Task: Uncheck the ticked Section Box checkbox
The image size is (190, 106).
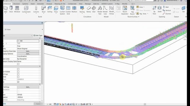Action: tap(18, 82)
